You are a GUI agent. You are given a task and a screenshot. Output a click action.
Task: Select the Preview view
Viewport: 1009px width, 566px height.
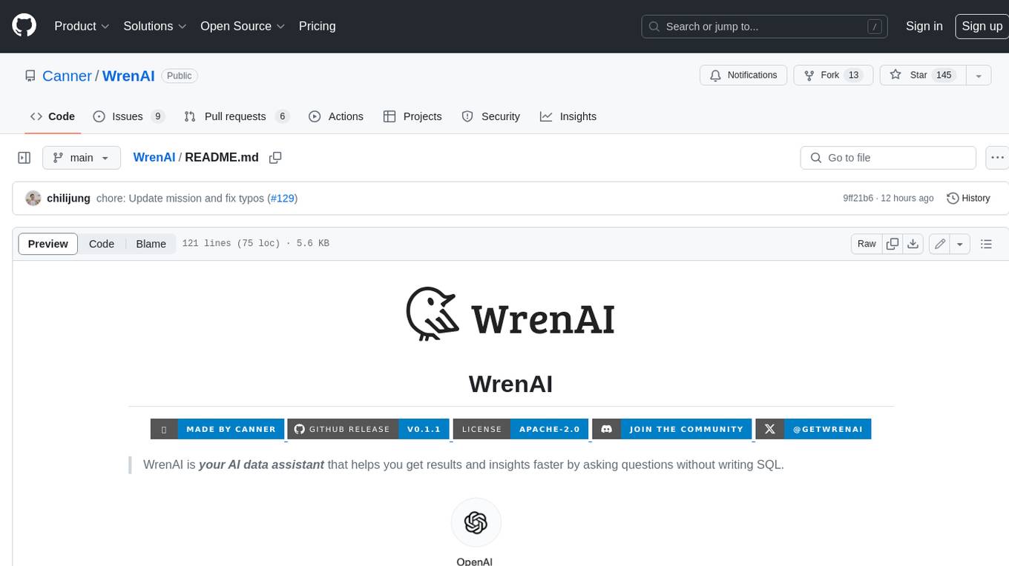[48, 244]
